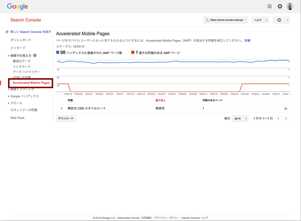Image resolution: width=301 pixels, height=221 pixels.
Task: Click the プライバシー ポリシー footer link
Action: (167, 218)
